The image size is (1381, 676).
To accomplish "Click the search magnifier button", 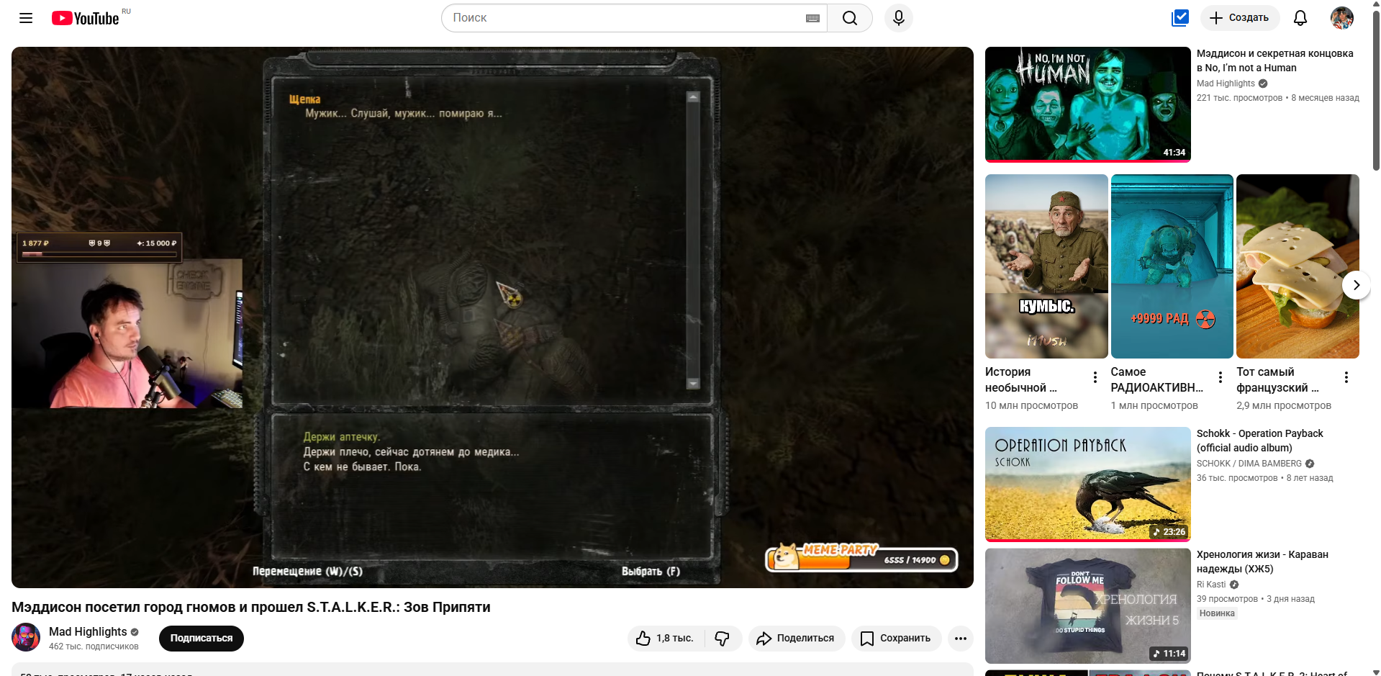I will (x=850, y=18).
